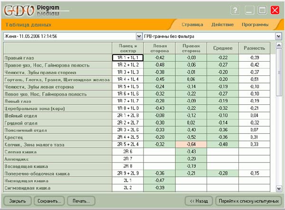Expand the Женя subject date dropdown
This screenshot has width=285, height=210.
[139, 36]
